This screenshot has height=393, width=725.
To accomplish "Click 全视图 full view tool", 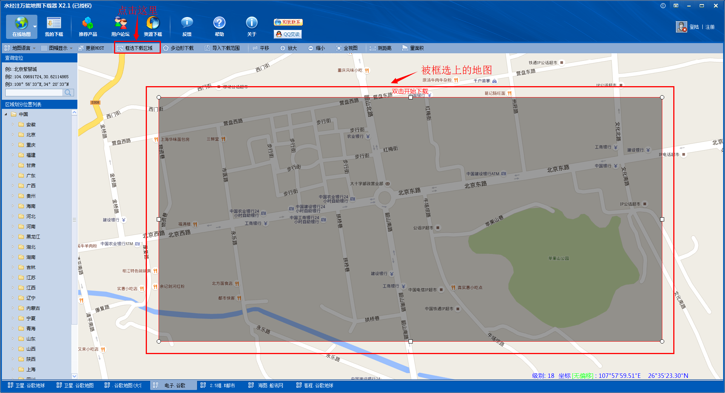I will [x=347, y=48].
